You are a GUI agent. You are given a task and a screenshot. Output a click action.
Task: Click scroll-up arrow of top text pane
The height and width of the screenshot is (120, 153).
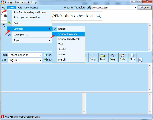[x=150, y=25]
